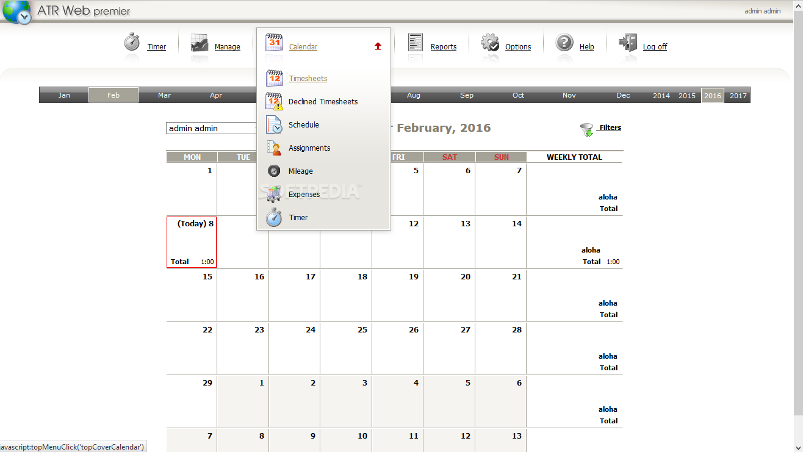Click calendar day 29
The width and height of the screenshot is (803, 452).
tap(192, 401)
